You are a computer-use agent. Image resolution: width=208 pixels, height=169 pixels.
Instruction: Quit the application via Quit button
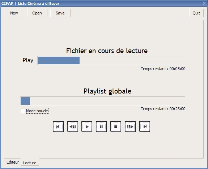(x=196, y=13)
